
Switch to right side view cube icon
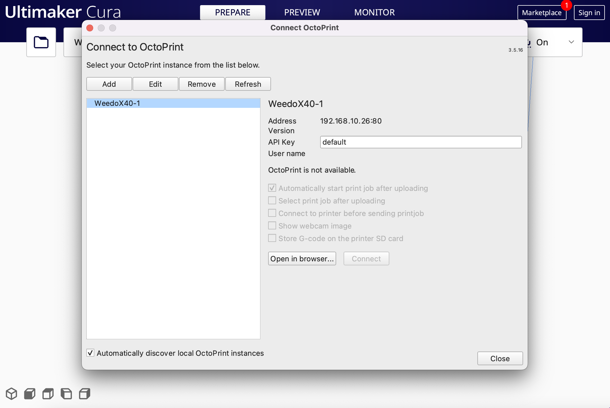point(85,394)
